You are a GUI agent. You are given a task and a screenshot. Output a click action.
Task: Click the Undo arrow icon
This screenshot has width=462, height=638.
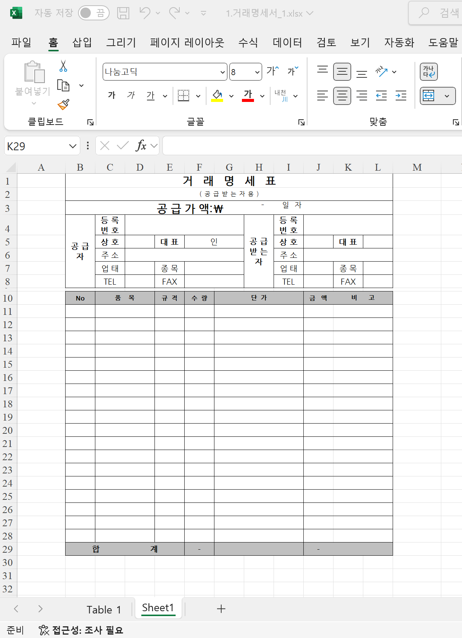(x=145, y=13)
